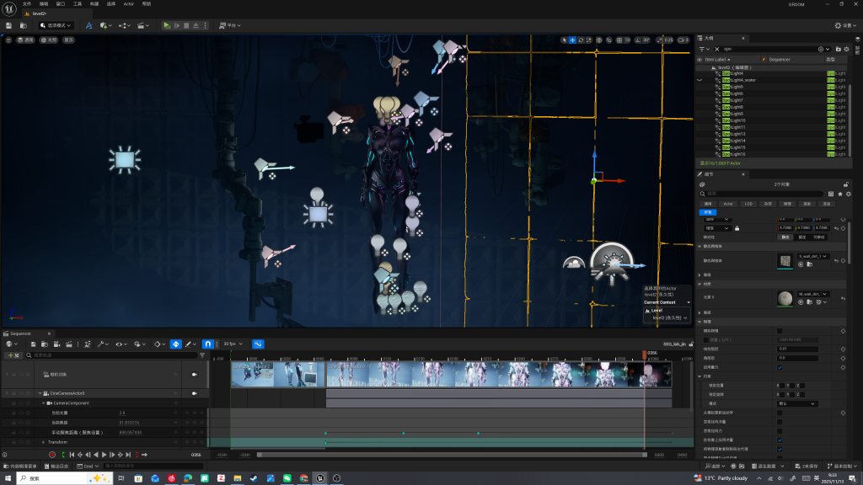Open the Sequencer curve editor icon
Screen dimensions: 863x485
tap(259, 344)
